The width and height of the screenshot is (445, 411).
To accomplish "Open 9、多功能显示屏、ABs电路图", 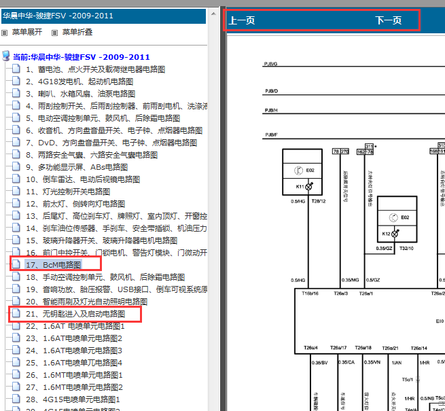I will point(77,167).
